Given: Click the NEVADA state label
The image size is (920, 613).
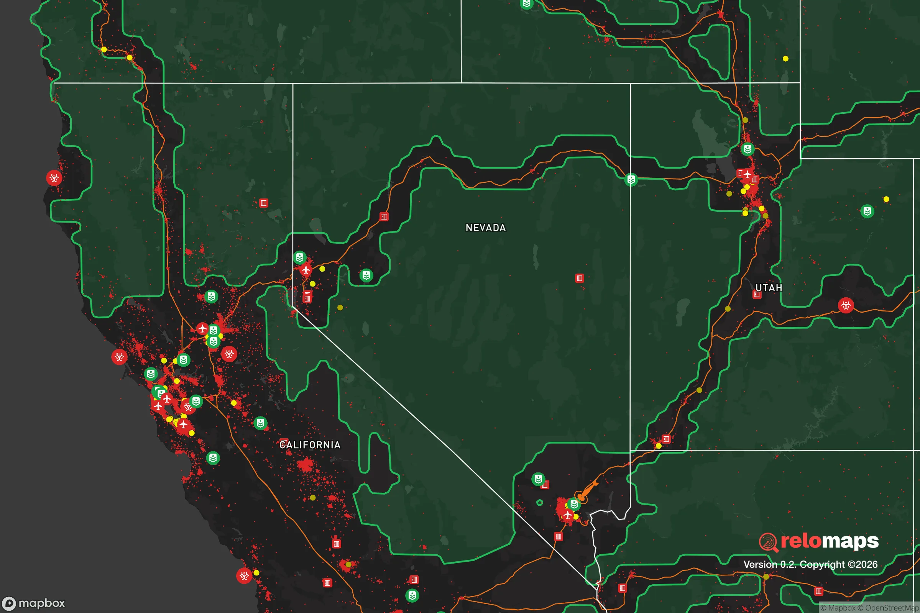Looking at the screenshot, I should [486, 228].
